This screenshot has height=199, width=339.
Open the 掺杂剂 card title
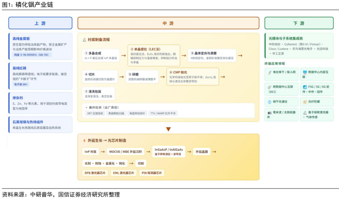point(17,98)
